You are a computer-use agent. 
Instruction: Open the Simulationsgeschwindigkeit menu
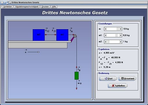click(x=27, y=7)
